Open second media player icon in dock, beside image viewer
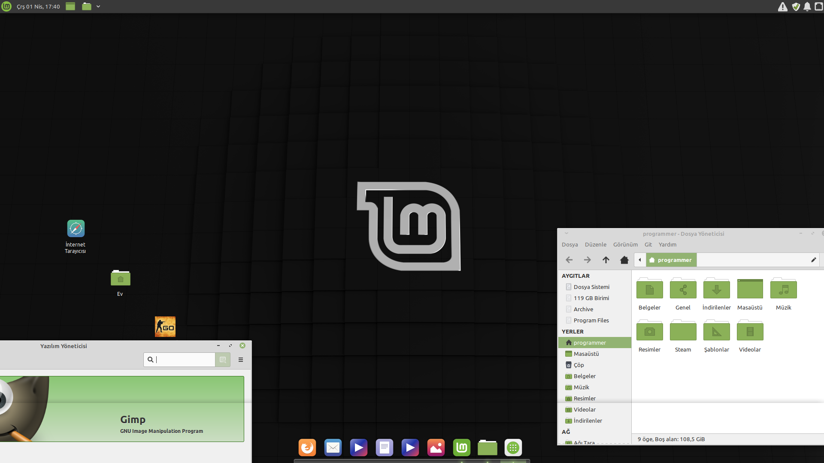 tap(410, 448)
